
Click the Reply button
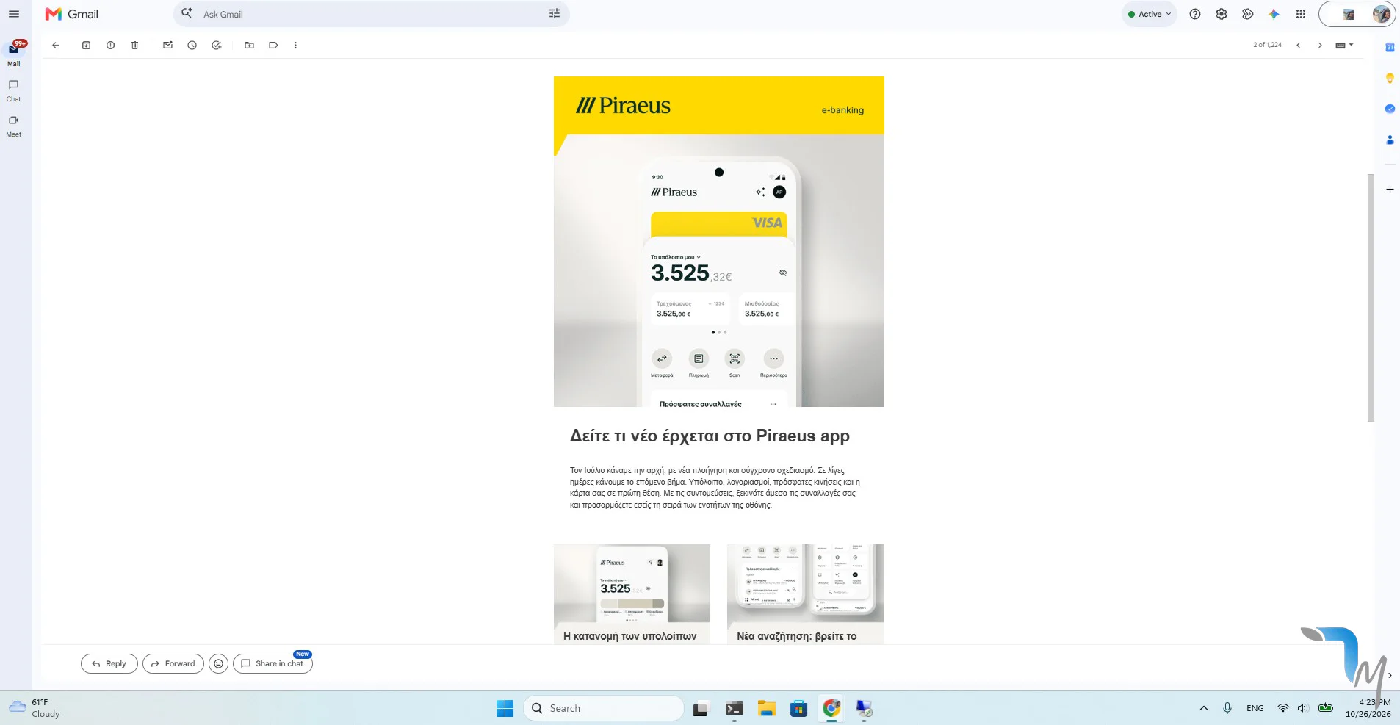(x=109, y=663)
